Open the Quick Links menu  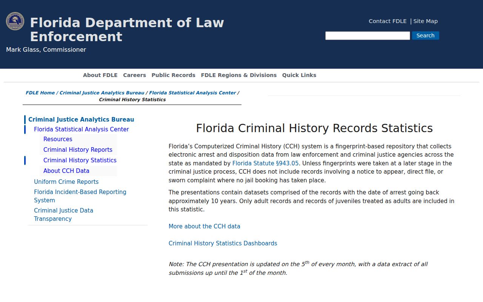point(299,75)
